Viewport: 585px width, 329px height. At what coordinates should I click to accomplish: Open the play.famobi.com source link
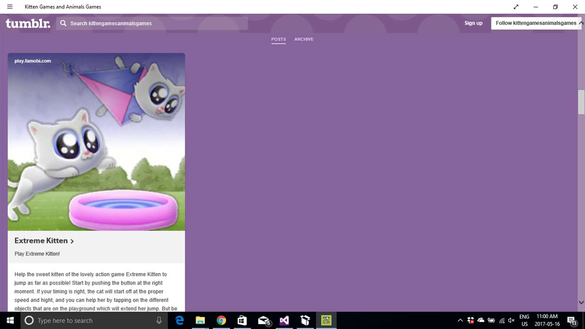click(x=32, y=61)
